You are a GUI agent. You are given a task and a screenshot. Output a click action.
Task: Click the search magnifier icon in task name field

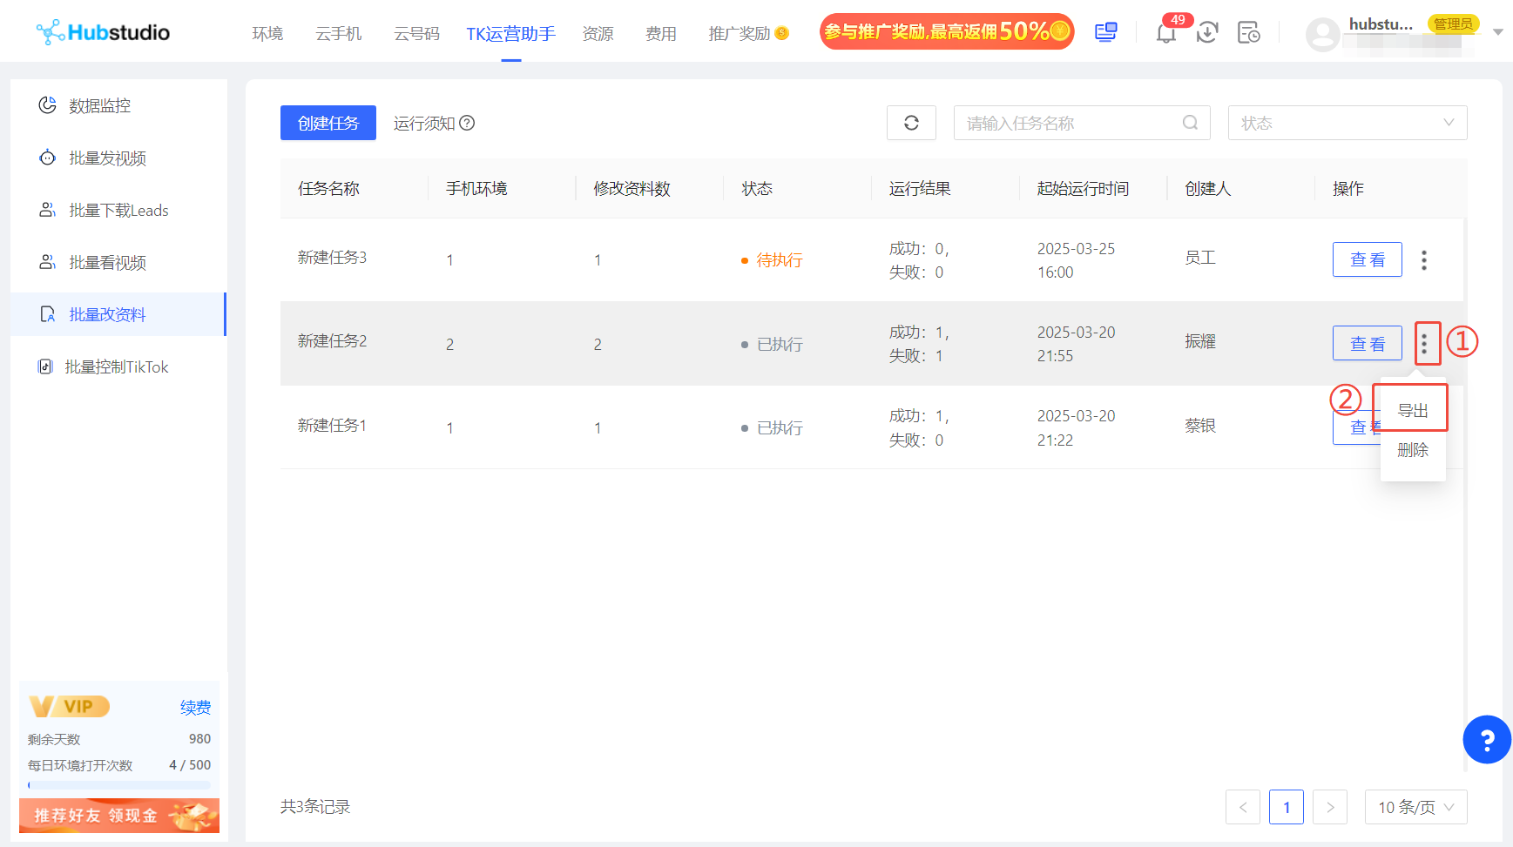(1190, 123)
